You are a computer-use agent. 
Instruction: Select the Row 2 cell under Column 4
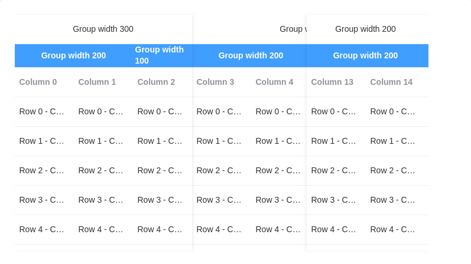click(x=279, y=170)
